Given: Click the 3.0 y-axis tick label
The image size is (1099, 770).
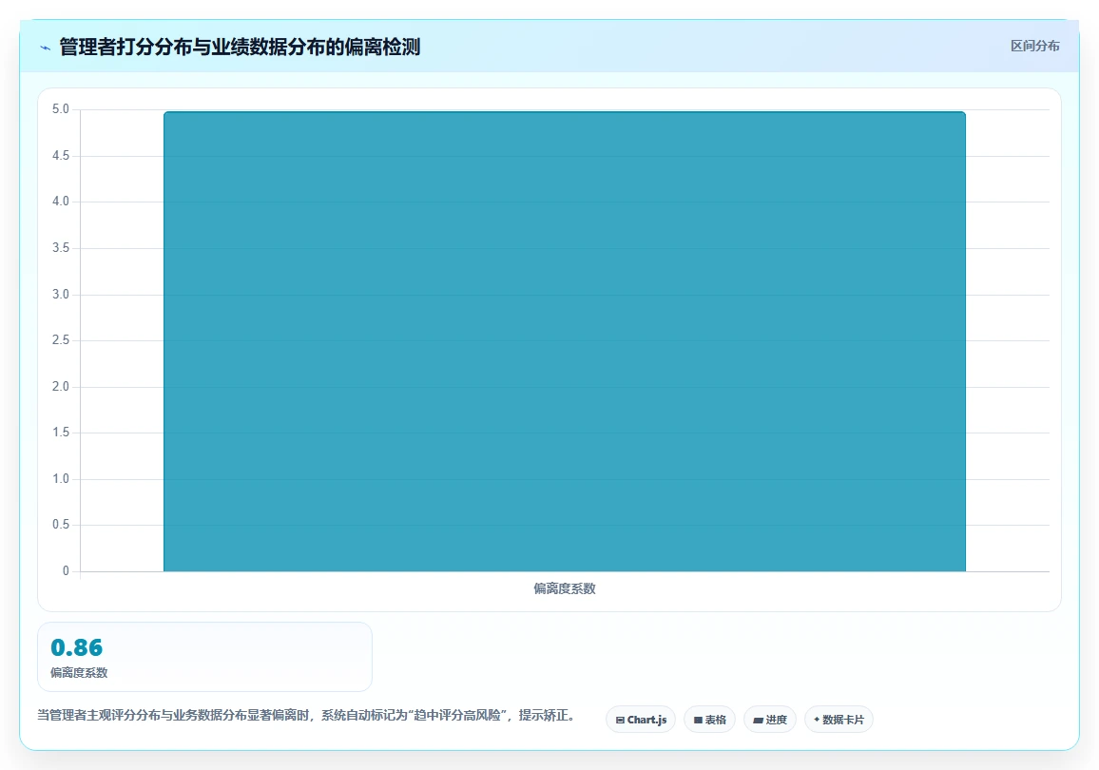Looking at the screenshot, I should point(61,295).
